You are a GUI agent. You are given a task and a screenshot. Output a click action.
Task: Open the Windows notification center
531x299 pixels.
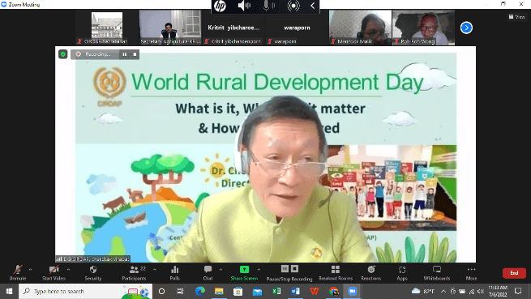tap(518, 291)
